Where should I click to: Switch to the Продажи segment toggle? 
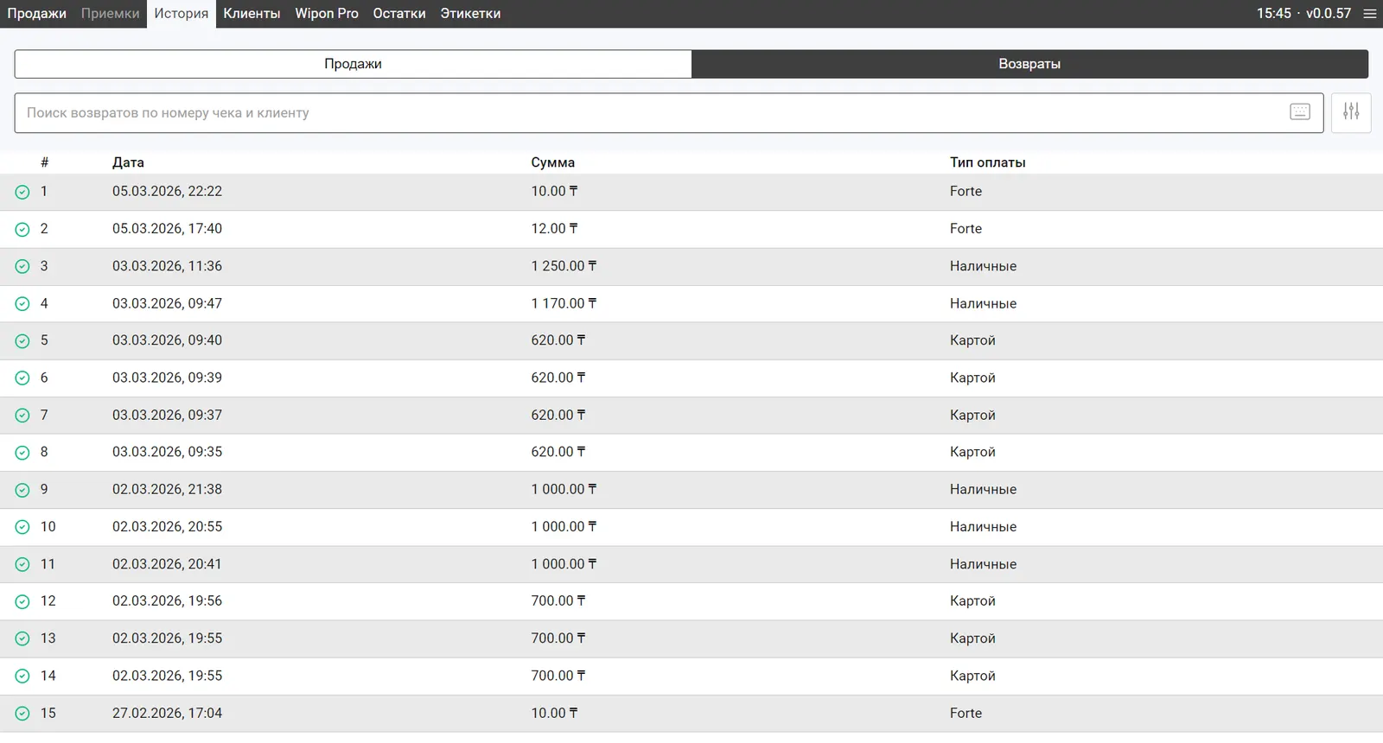pyautogui.click(x=353, y=64)
